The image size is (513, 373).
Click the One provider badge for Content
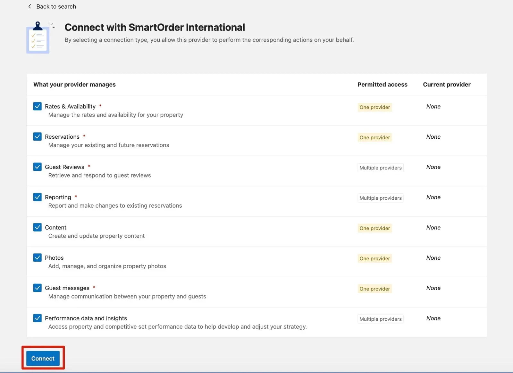point(374,228)
